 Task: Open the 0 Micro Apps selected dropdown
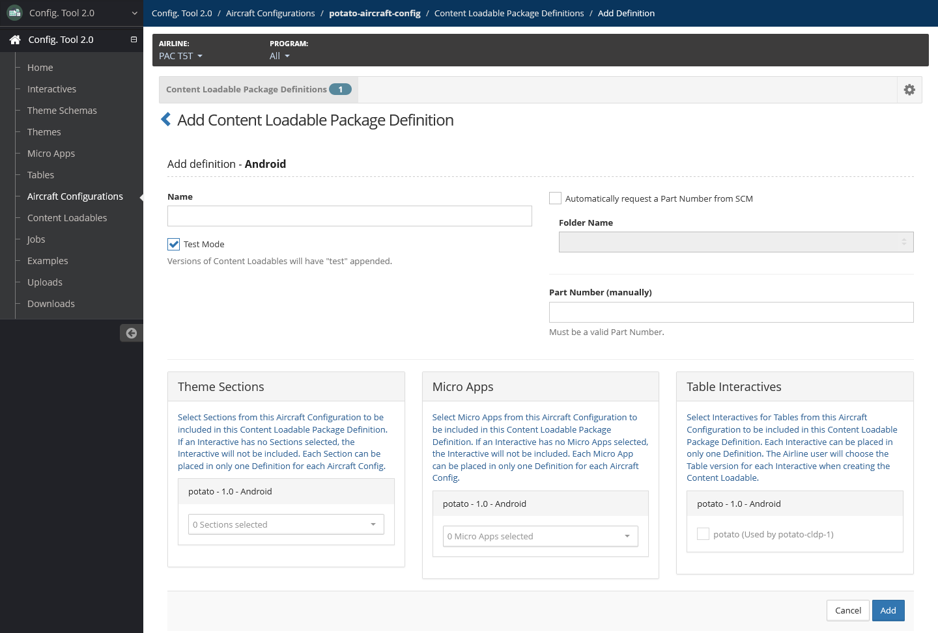pos(541,536)
